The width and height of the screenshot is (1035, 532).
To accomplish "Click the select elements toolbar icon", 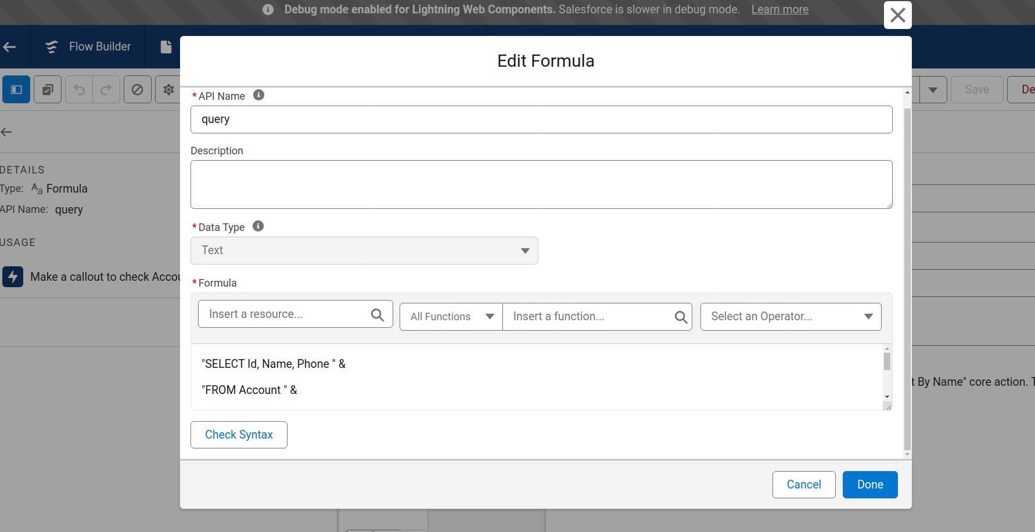I will coord(47,89).
